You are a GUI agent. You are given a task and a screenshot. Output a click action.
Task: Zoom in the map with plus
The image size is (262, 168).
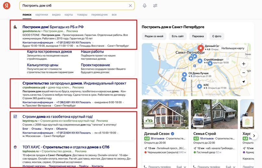[x=243, y=64]
